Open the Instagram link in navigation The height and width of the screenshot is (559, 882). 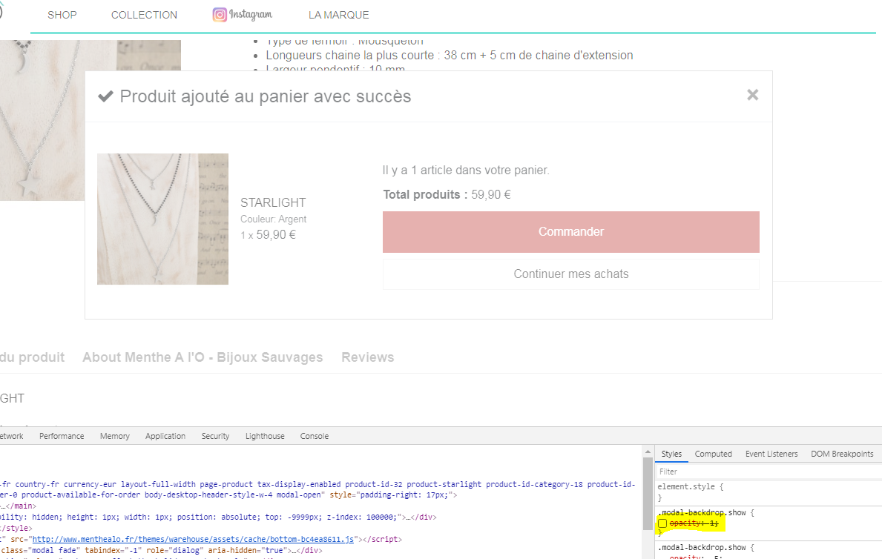[x=243, y=15]
